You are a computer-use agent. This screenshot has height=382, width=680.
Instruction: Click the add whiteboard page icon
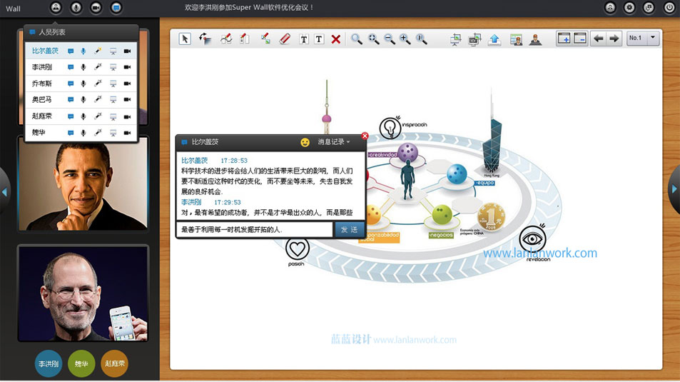coord(564,39)
